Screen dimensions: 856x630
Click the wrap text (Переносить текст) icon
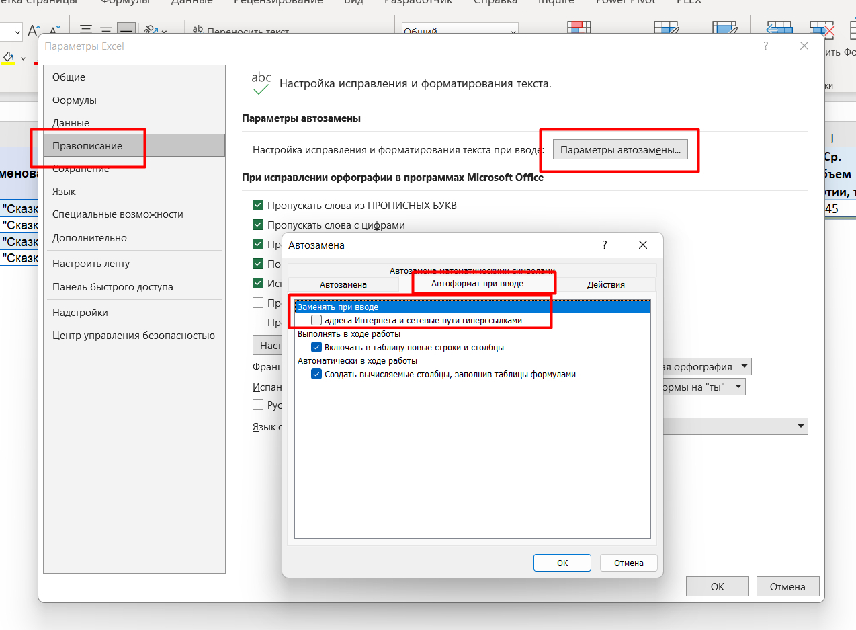tap(198, 30)
